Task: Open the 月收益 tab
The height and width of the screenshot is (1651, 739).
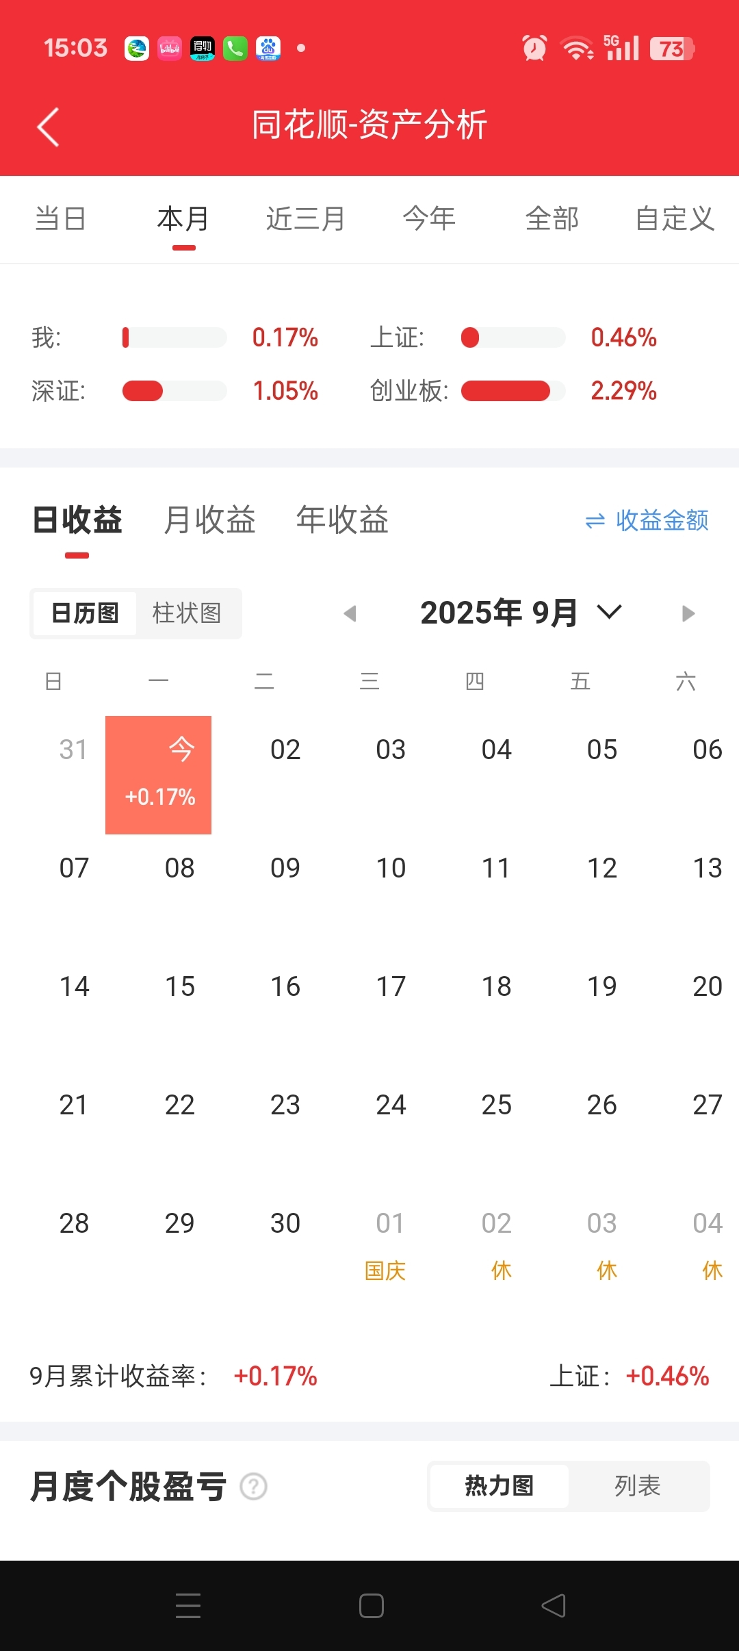Action: coord(209,520)
